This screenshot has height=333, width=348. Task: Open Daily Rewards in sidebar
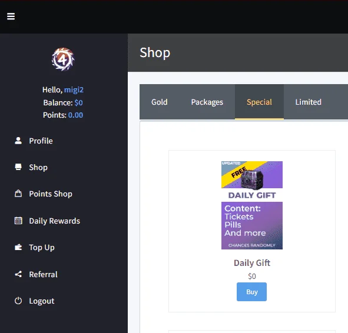[x=54, y=221]
